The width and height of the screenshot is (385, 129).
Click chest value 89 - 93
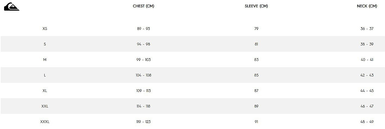coord(143,29)
